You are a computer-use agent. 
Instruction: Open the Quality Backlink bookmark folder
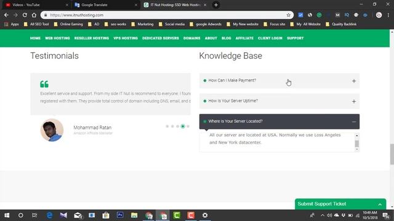(x=341, y=25)
